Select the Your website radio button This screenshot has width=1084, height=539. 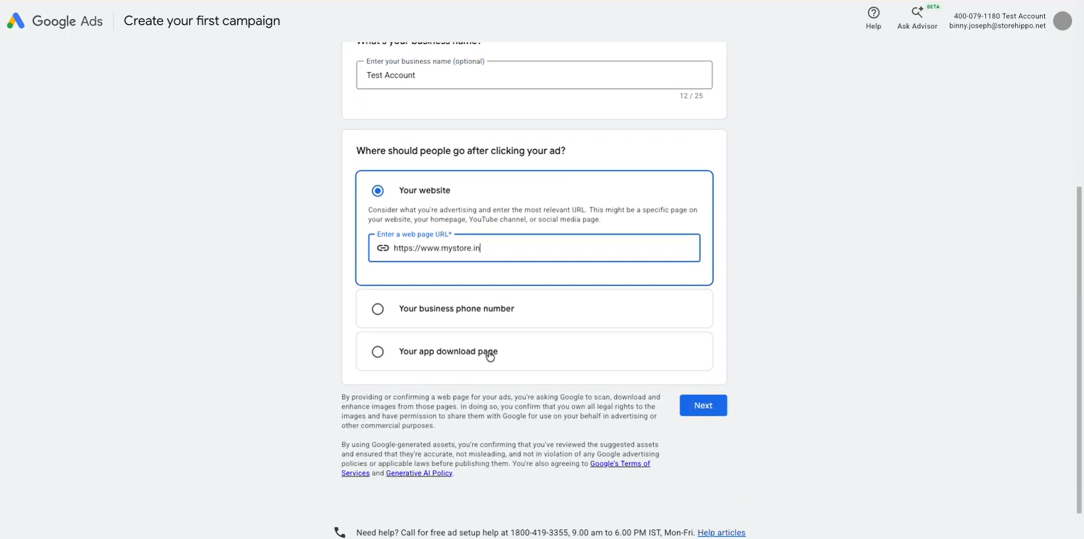378,191
